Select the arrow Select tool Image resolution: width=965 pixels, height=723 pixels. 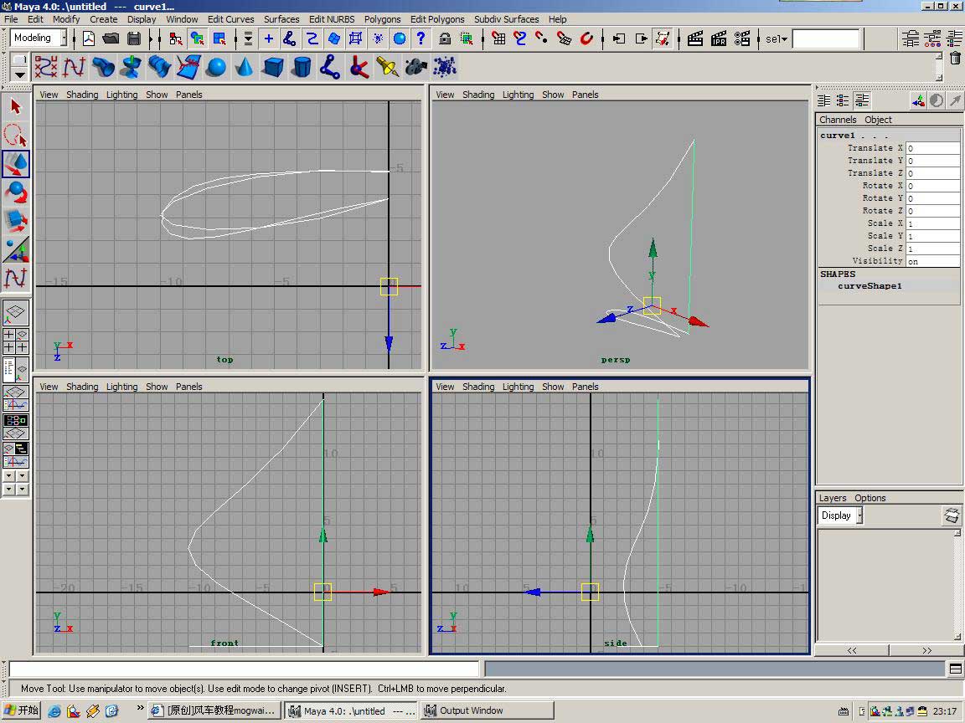coord(16,106)
